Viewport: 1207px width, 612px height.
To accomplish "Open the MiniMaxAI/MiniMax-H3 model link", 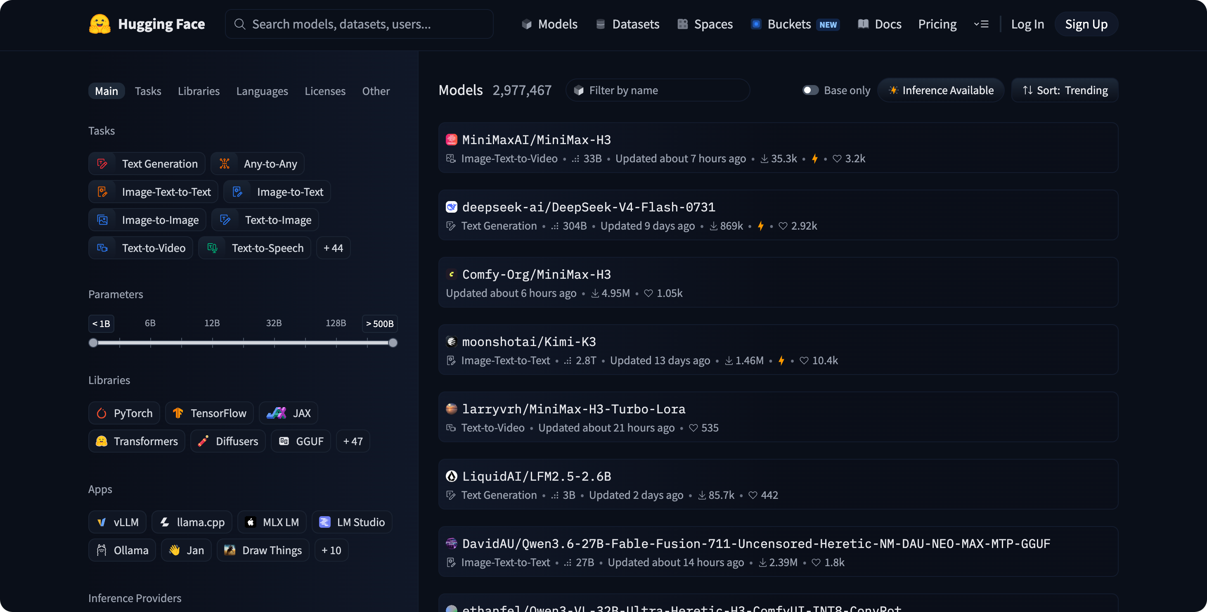I will click(537, 140).
